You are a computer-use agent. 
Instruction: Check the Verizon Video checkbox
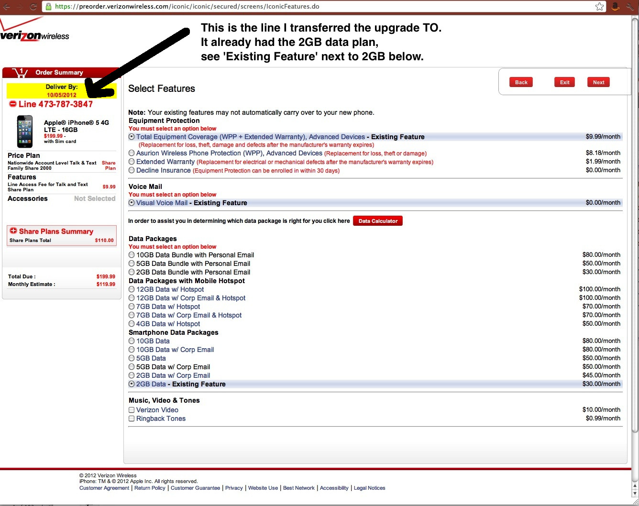(132, 410)
